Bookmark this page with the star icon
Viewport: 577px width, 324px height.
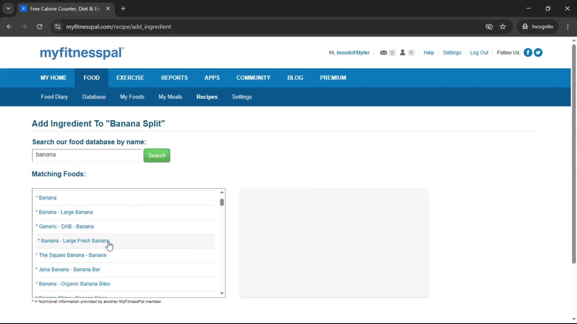pyautogui.click(x=503, y=27)
